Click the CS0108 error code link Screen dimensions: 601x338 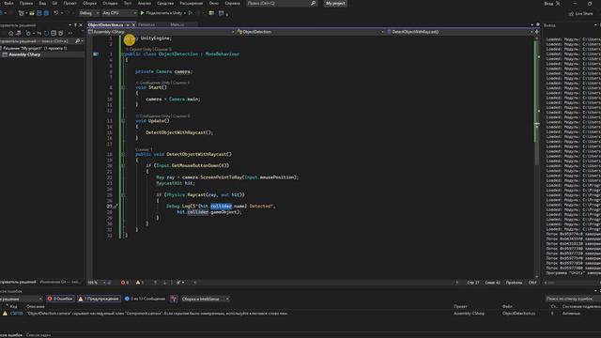[17, 313]
